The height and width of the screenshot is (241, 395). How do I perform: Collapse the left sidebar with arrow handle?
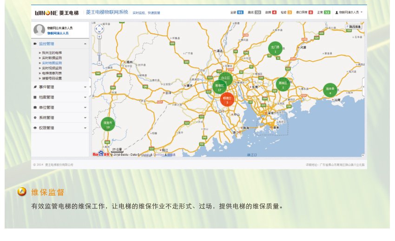[90, 87]
